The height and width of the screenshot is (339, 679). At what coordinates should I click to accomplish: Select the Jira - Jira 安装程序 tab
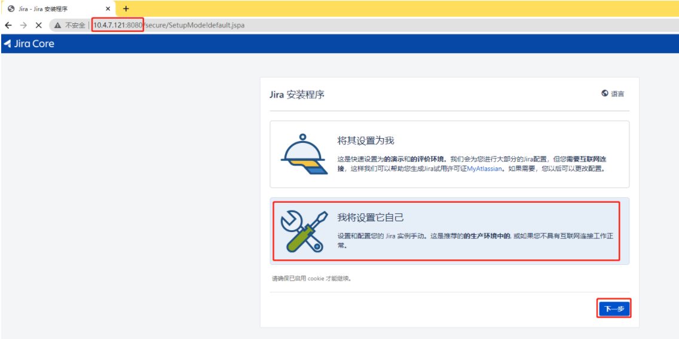pyautogui.click(x=59, y=8)
